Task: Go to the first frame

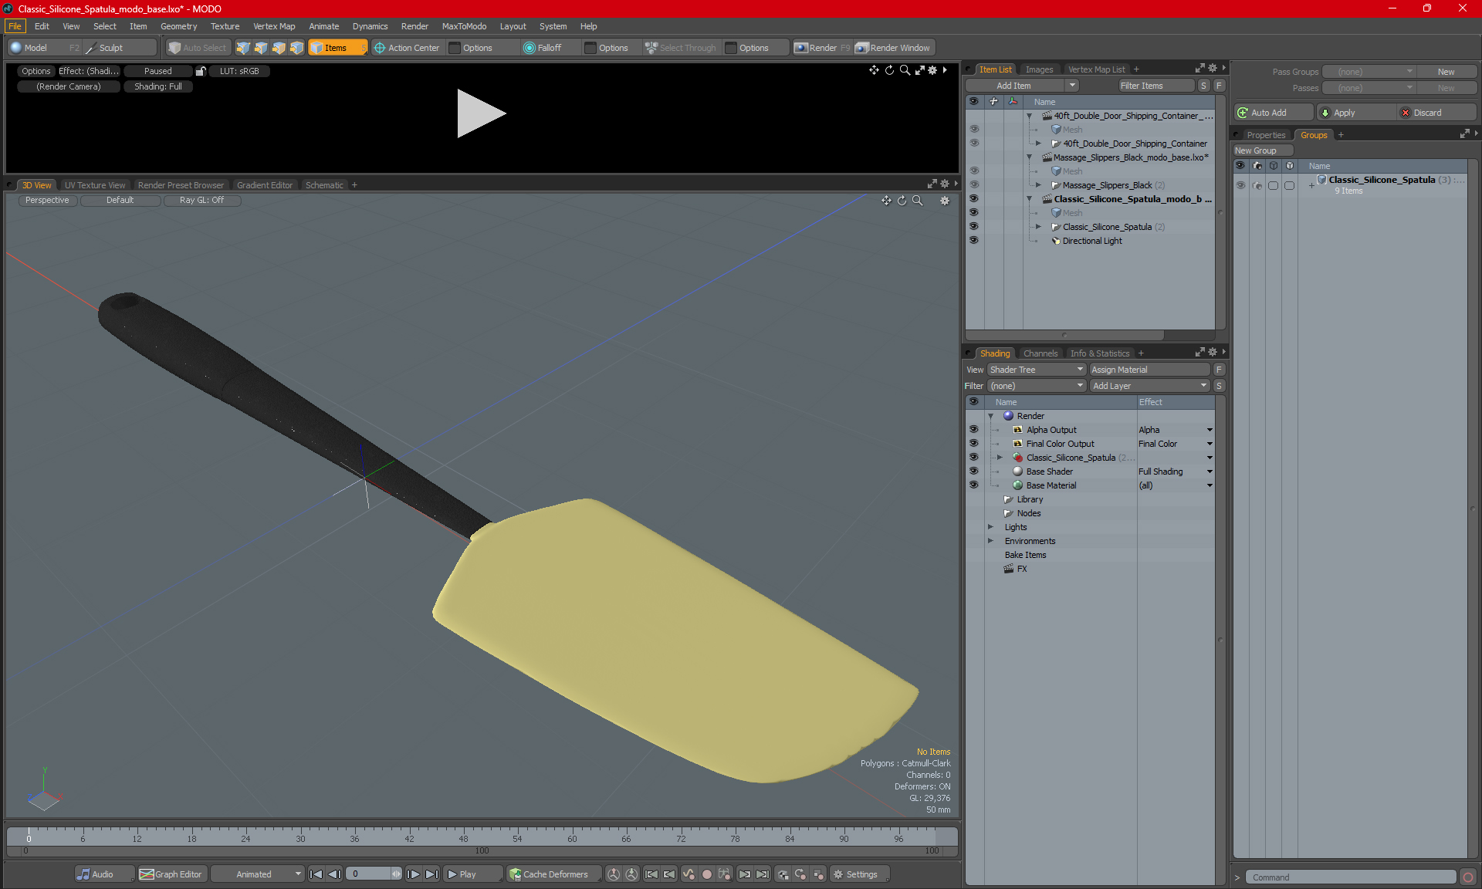Action: [316, 874]
